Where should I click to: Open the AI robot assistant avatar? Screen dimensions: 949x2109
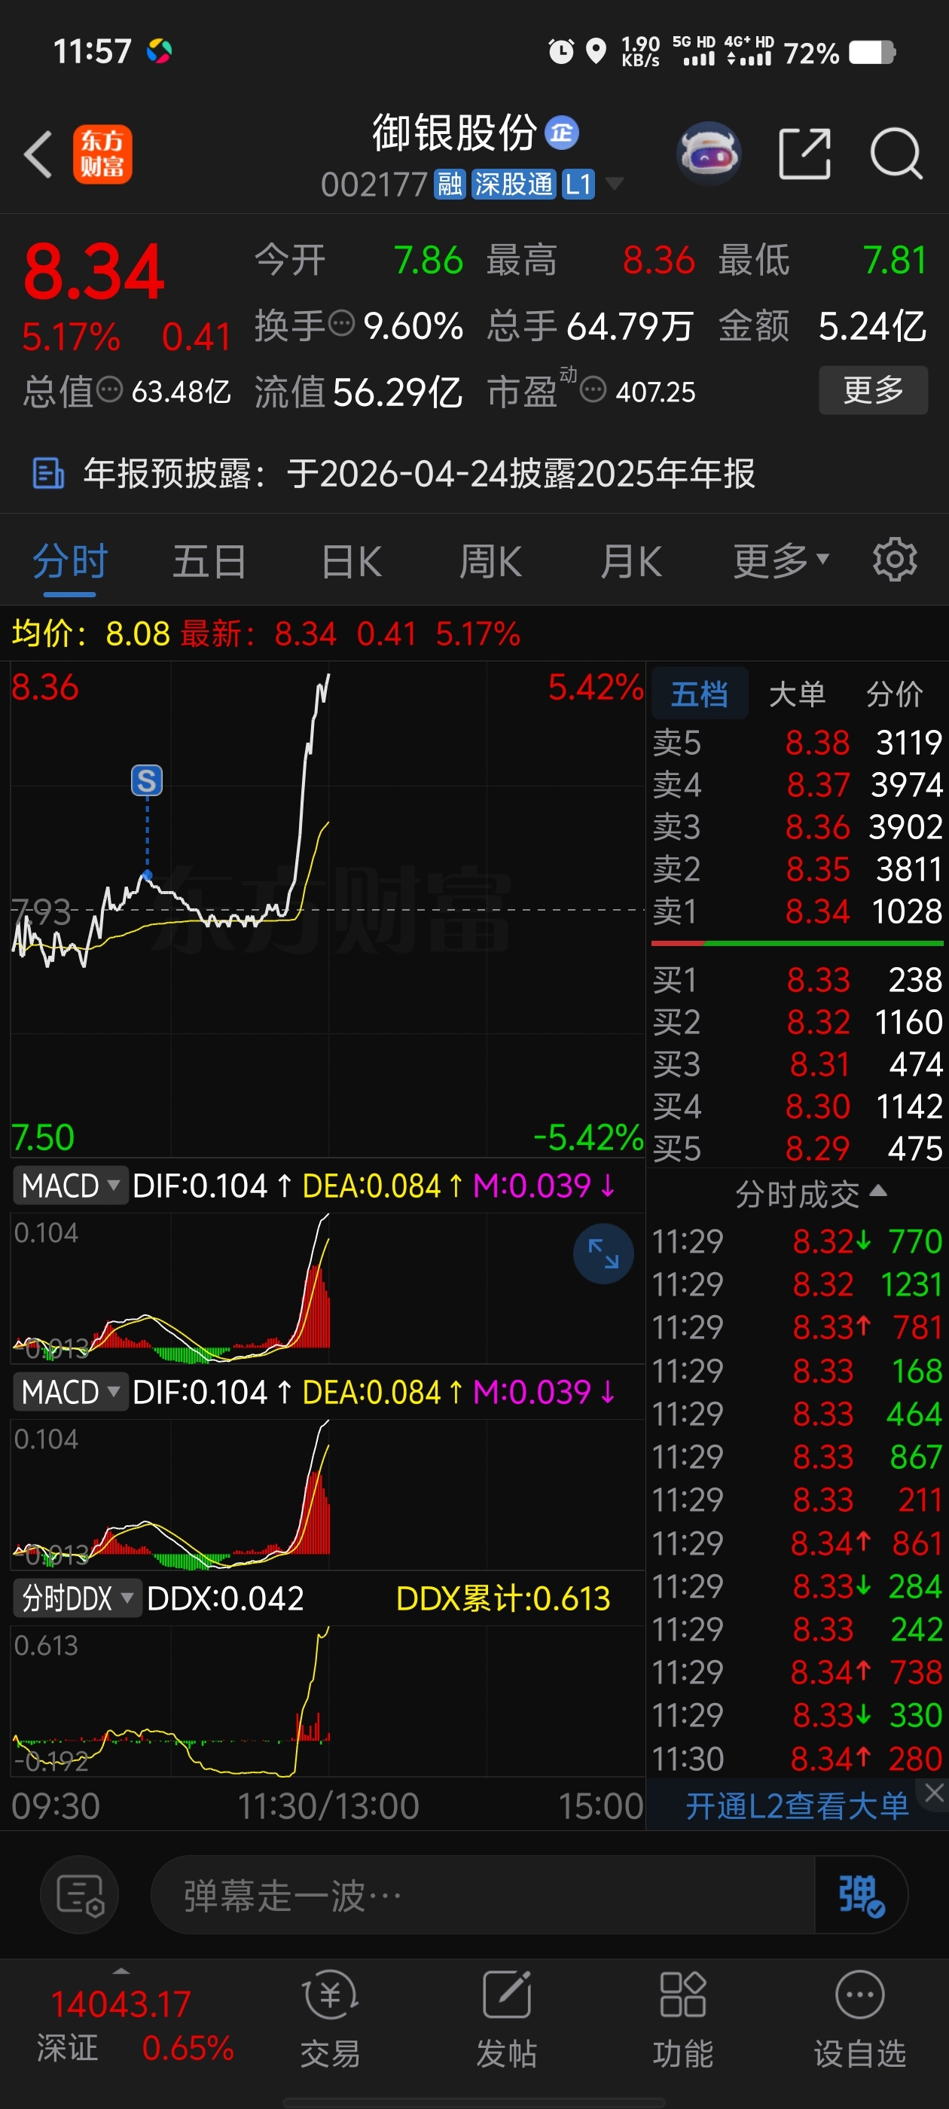709,153
